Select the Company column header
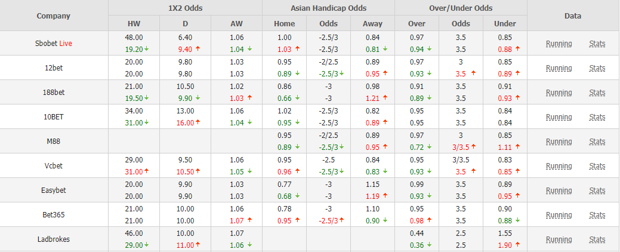620x252 pixels. (x=54, y=16)
